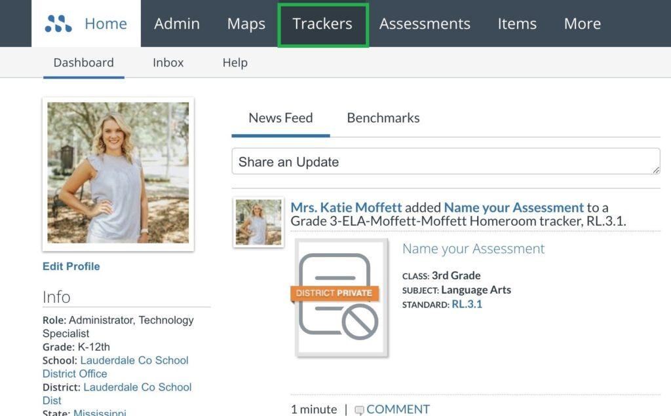Open the RL.3.1 standard link
This screenshot has width=671, height=416.
coord(469,304)
